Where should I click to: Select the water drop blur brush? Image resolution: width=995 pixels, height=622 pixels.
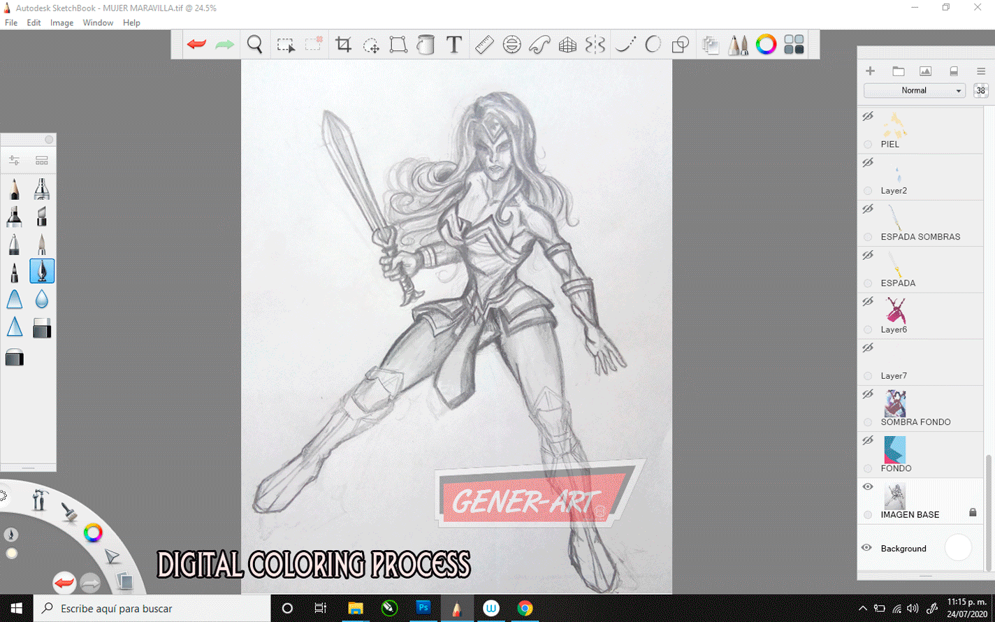(42, 300)
